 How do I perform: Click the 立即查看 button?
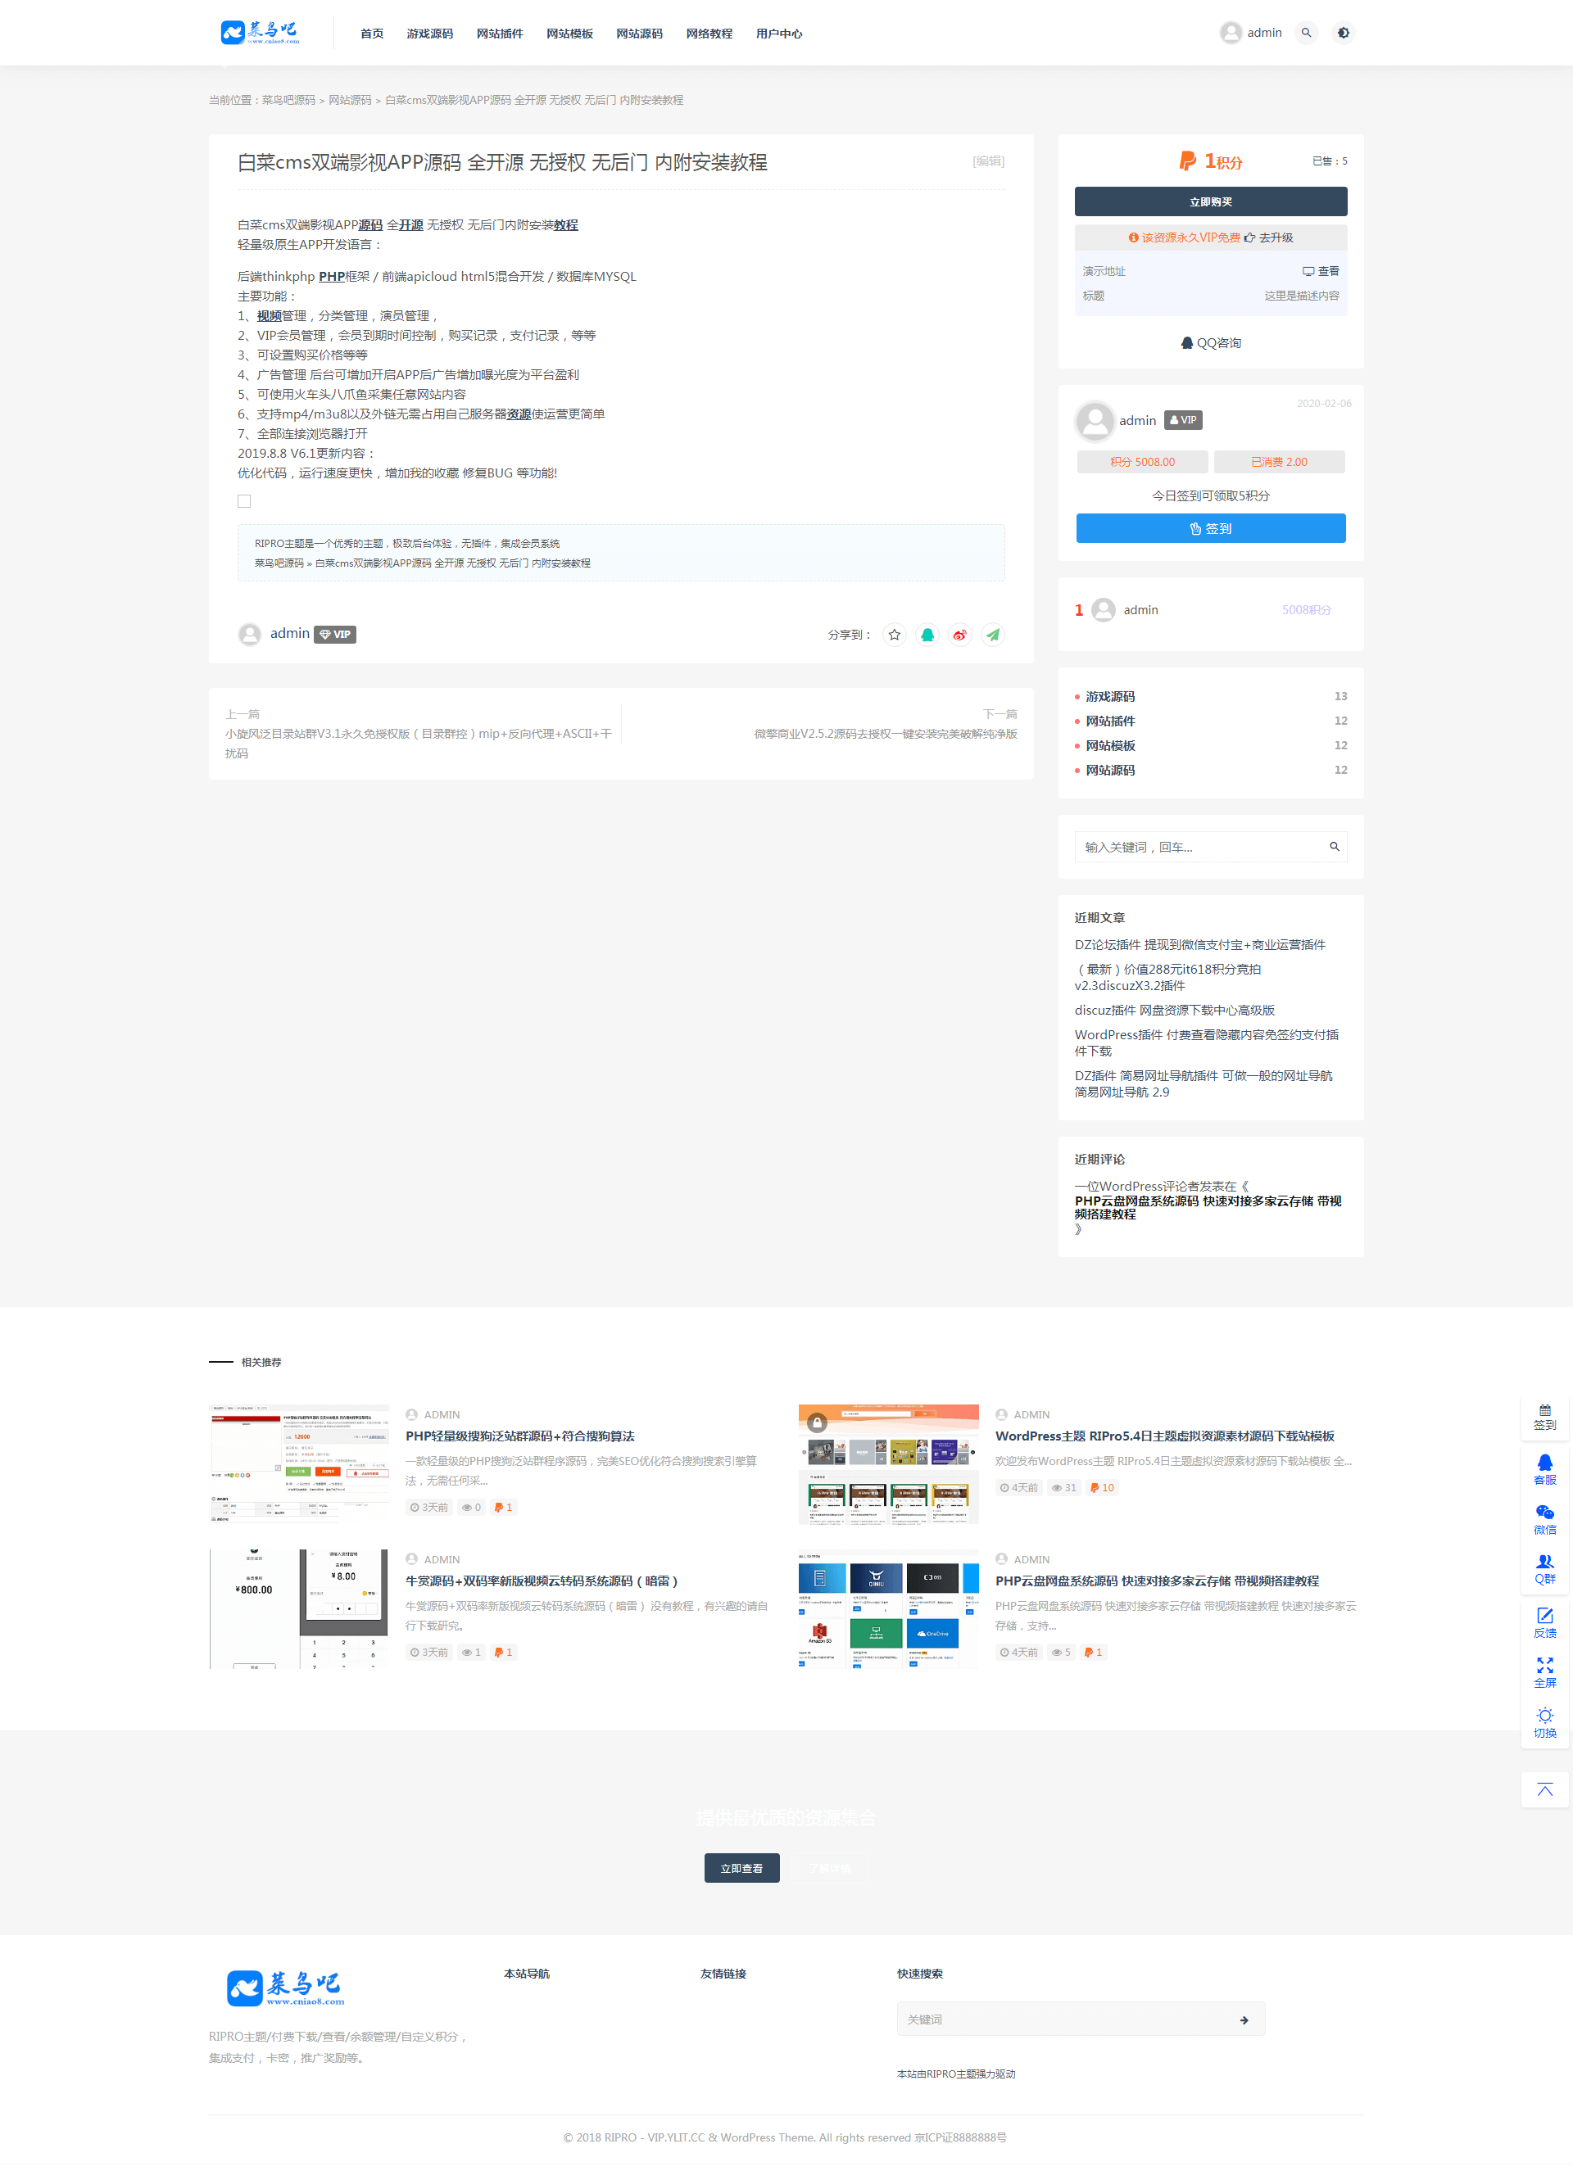[x=741, y=1868]
